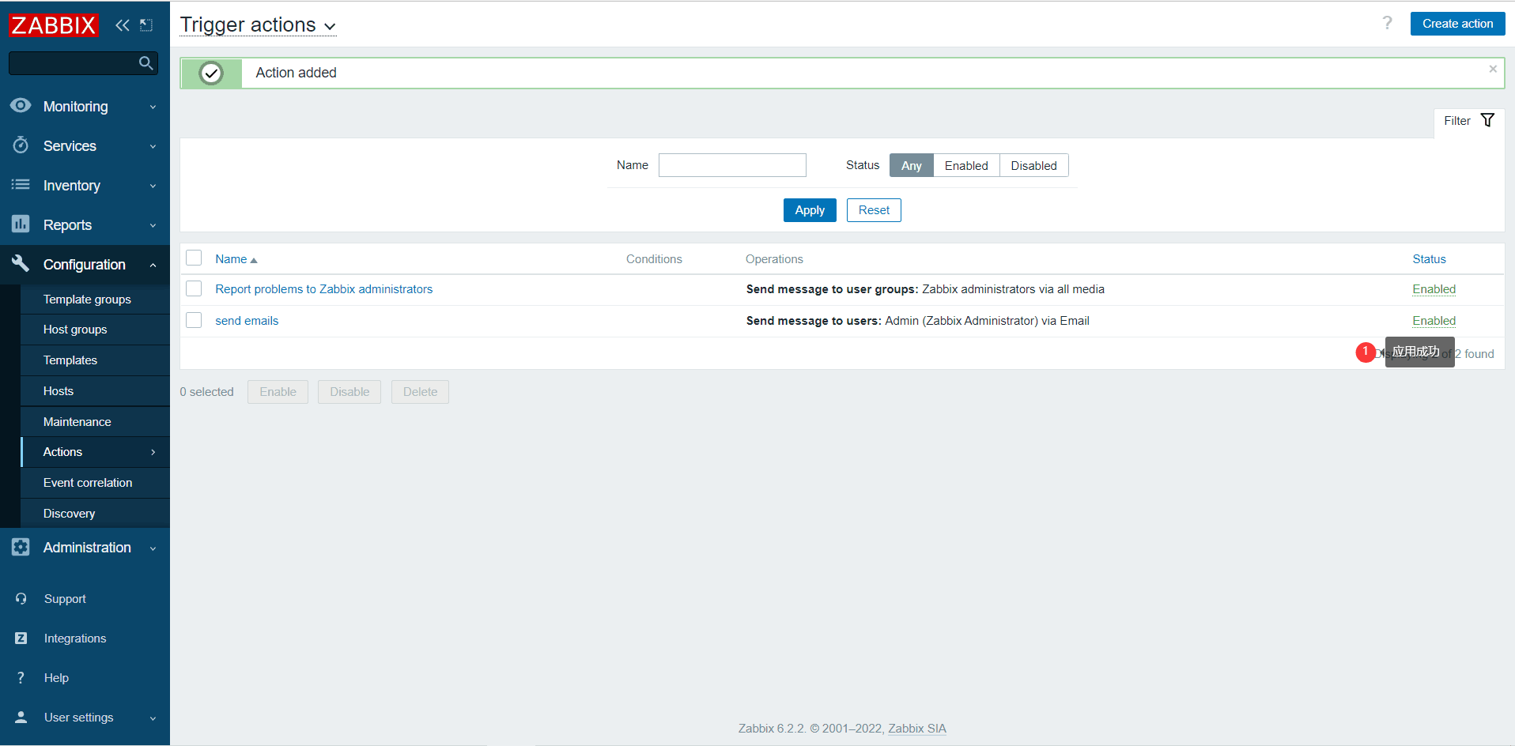Image resolution: width=1515 pixels, height=746 pixels.
Task: Click Disable button for selected actions
Action: tap(349, 392)
